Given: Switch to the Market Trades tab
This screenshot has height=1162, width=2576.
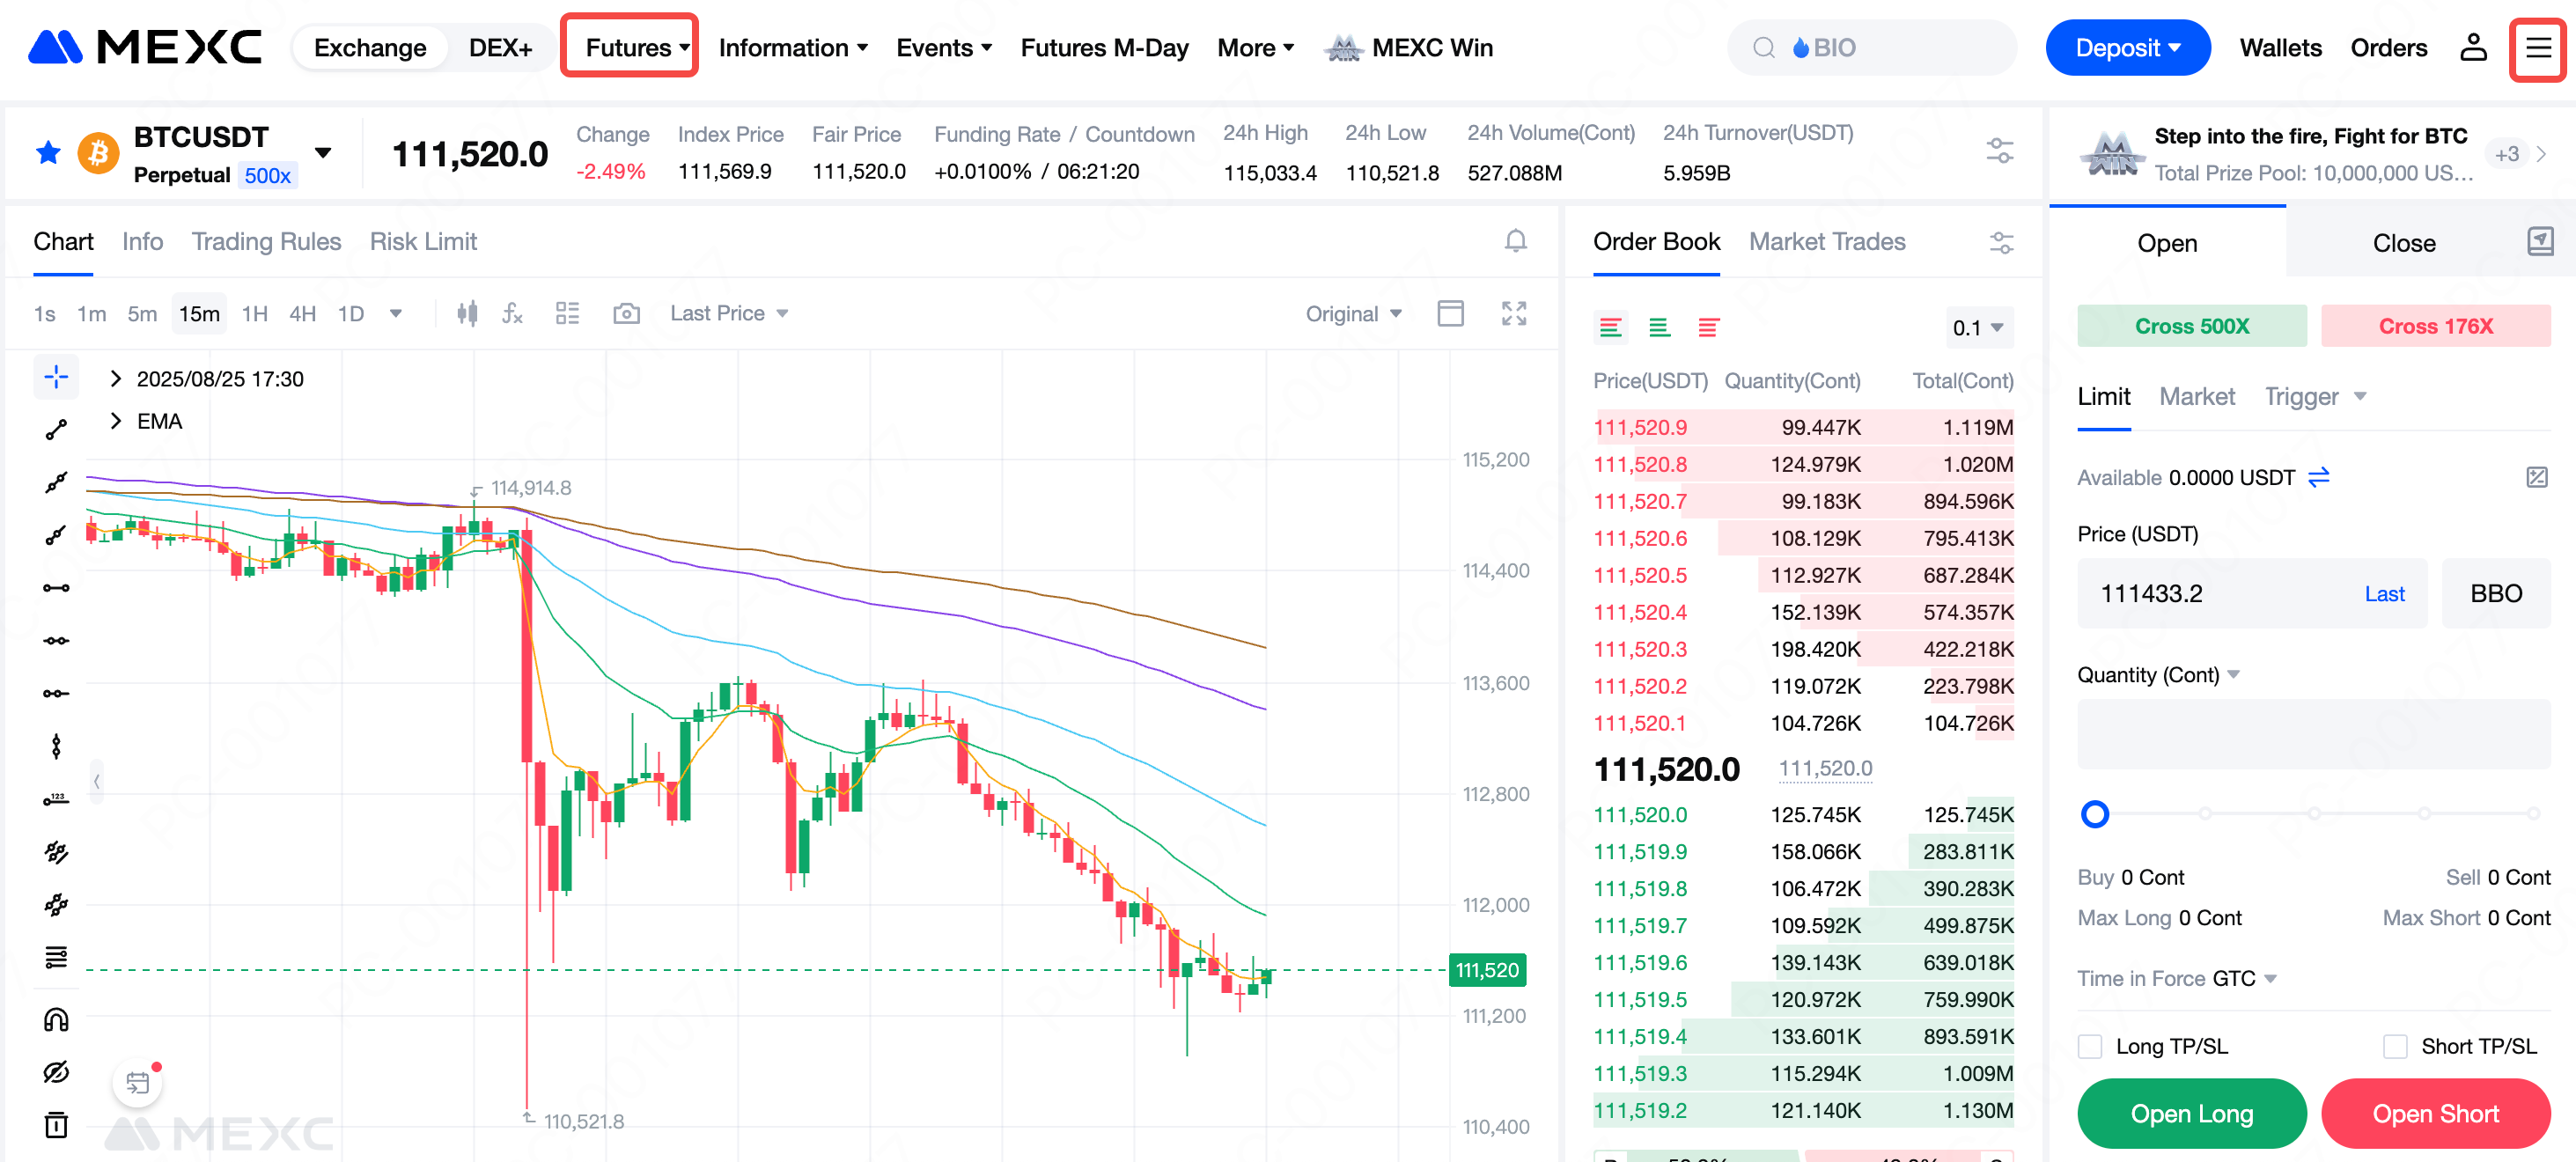Looking at the screenshot, I should click(x=1826, y=241).
